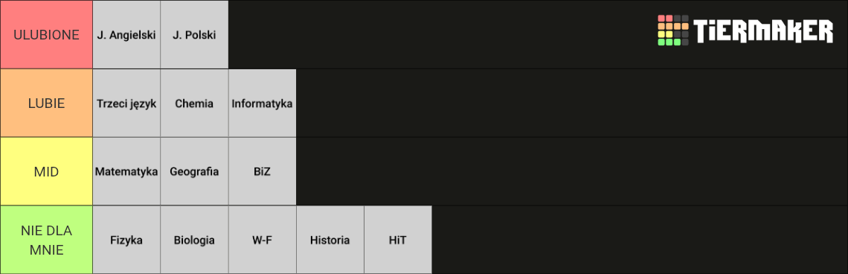Screen dimensions: 848x274
Task: Click the Matematyka tile
Action: click(126, 172)
